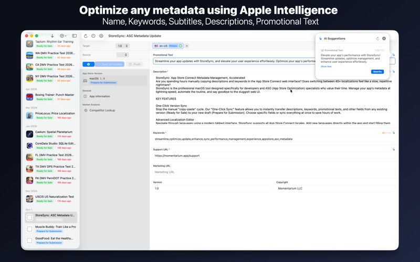Screen dimensions: 420x262
Task: Click Show less link in AI Suggestions
Action: pos(326,67)
